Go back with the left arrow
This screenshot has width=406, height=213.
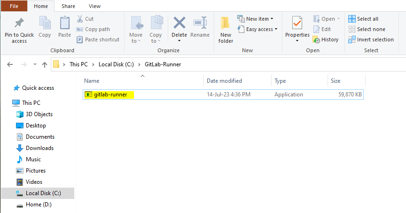[10, 64]
